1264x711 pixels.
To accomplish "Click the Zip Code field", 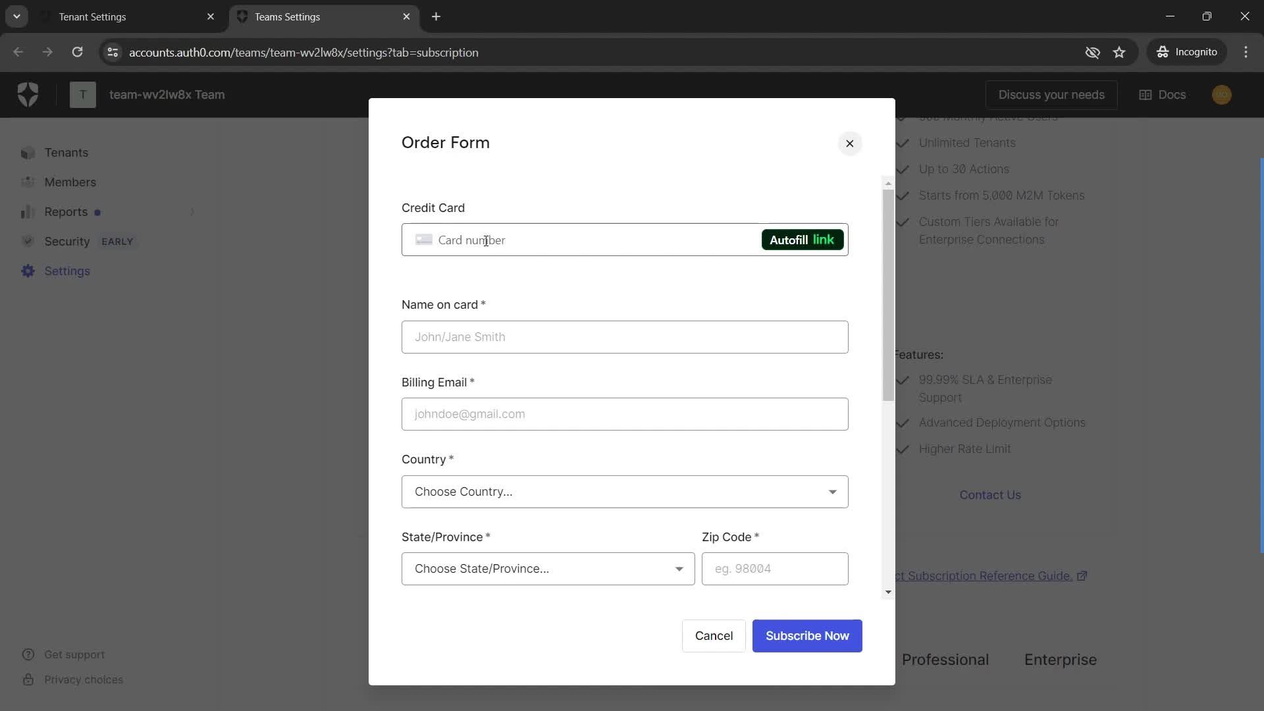I will [775, 569].
